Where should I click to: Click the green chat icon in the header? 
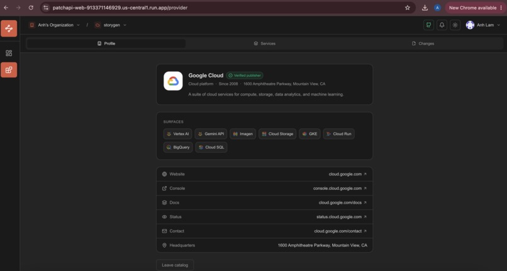428,25
